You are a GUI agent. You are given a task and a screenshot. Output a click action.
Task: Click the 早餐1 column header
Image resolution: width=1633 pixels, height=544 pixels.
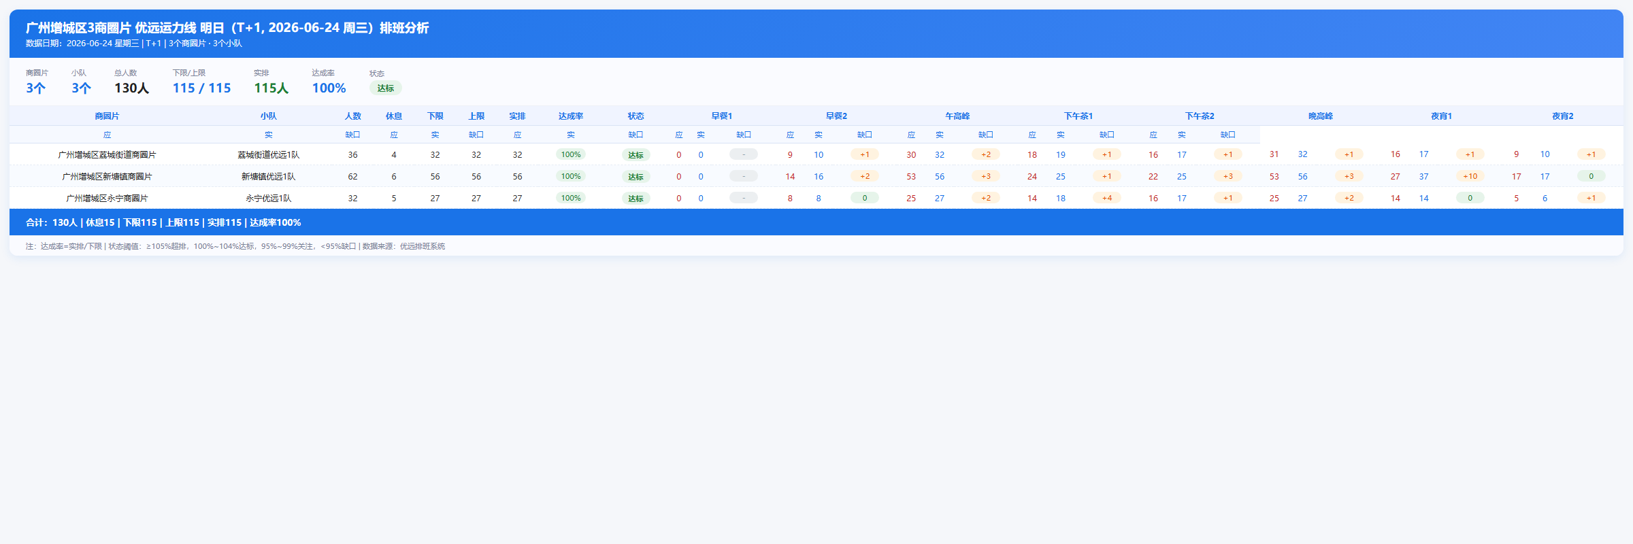click(x=722, y=116)
